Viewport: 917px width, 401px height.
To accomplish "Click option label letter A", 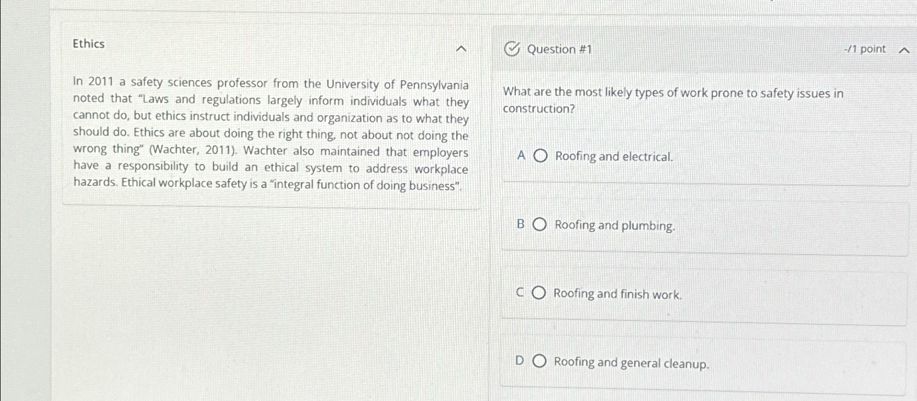I will (x=520, y=156).
